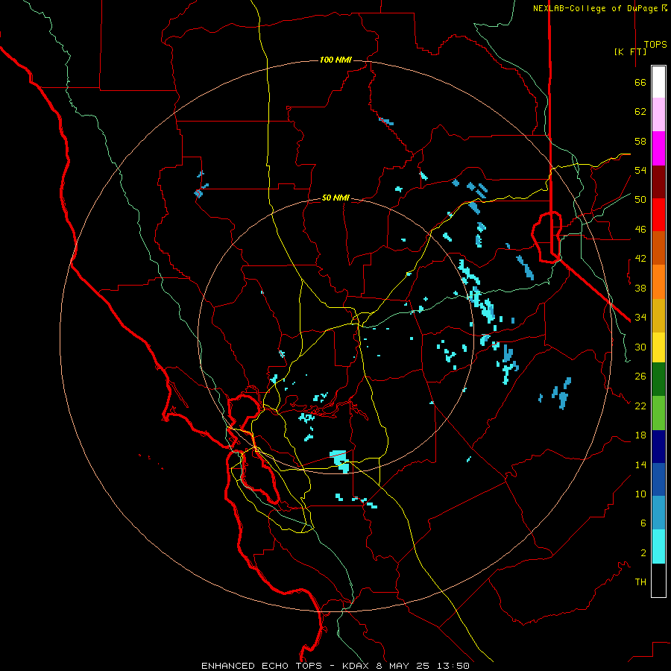Viewport: 671px width, 671px height.
Task: Click the ENHANCED ECHO TOPS caption
Action: (262, 666)
